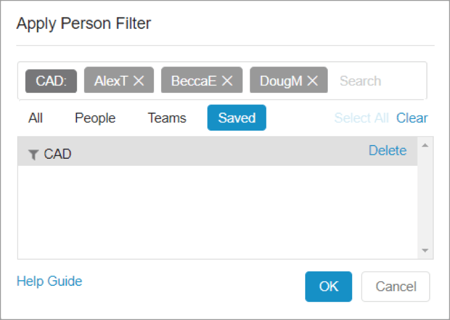Remove BeccaE using its X icon
450x320 pixels.
(x=227, y=81)
